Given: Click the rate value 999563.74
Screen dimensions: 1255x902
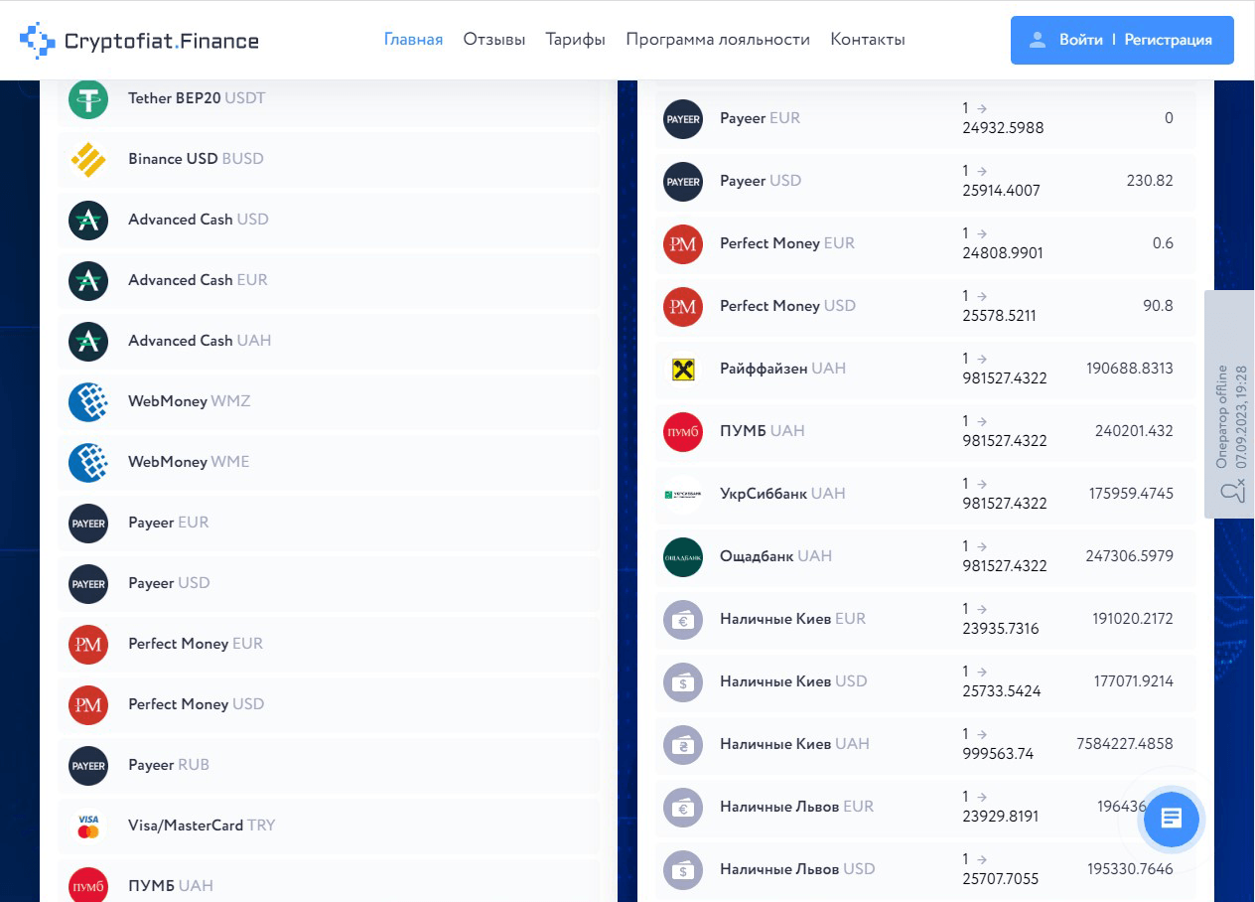Looking at the screenshot, I should 998,754.
